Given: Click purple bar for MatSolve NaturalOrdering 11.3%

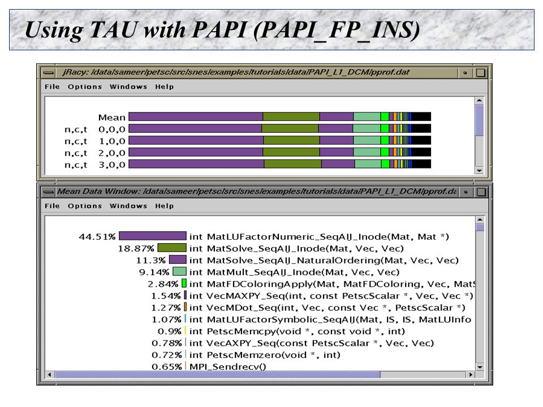Looking at the screenshot, I should [x=178, y=259].
